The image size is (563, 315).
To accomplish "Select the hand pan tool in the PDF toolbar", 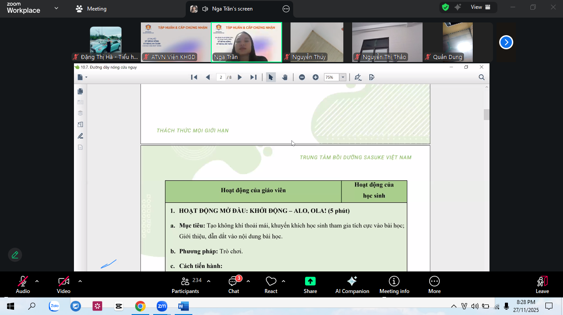I will [x=285, y=77].
